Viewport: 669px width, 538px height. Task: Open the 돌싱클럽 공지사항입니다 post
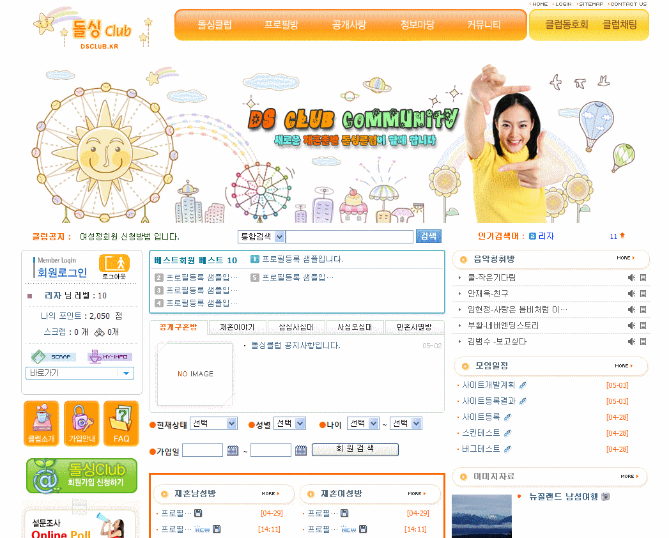click(x=295, y=345)
